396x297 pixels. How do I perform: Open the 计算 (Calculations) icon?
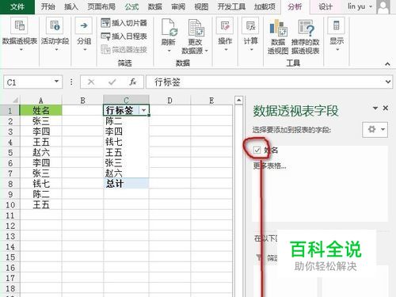[x=250, y=25]
